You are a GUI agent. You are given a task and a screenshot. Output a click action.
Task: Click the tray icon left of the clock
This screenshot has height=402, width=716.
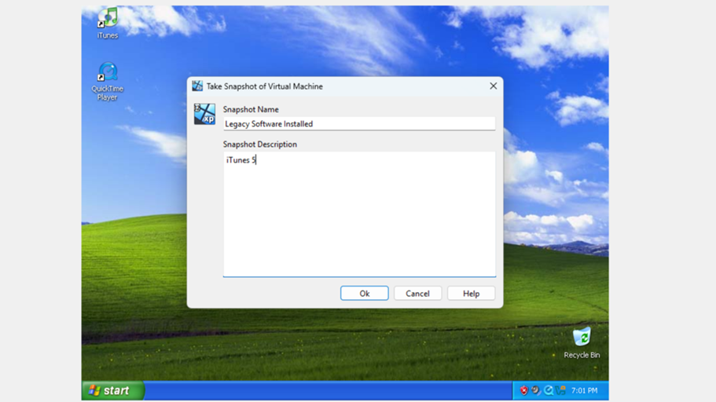[561, 390]
